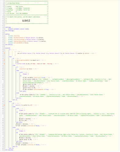Click the '{@sunlightScale0to2} is equal to 0' condition

point(28,60)
